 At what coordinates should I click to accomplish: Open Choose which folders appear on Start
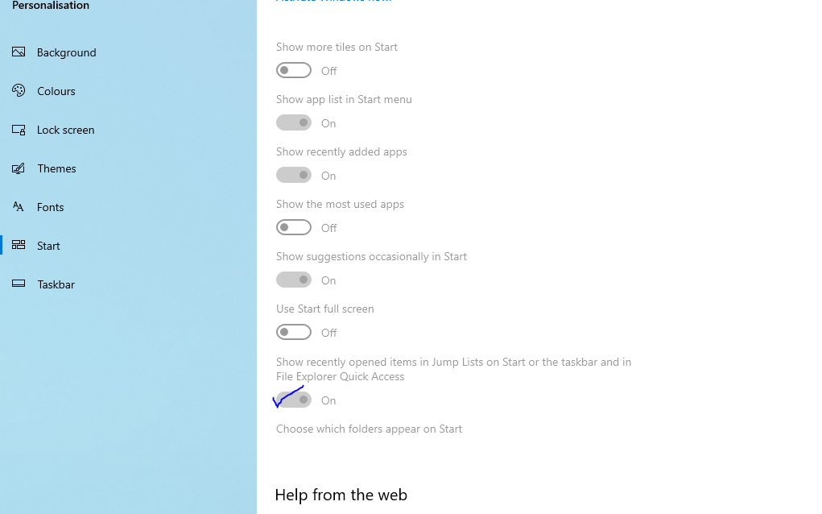[x=369, y=429]
